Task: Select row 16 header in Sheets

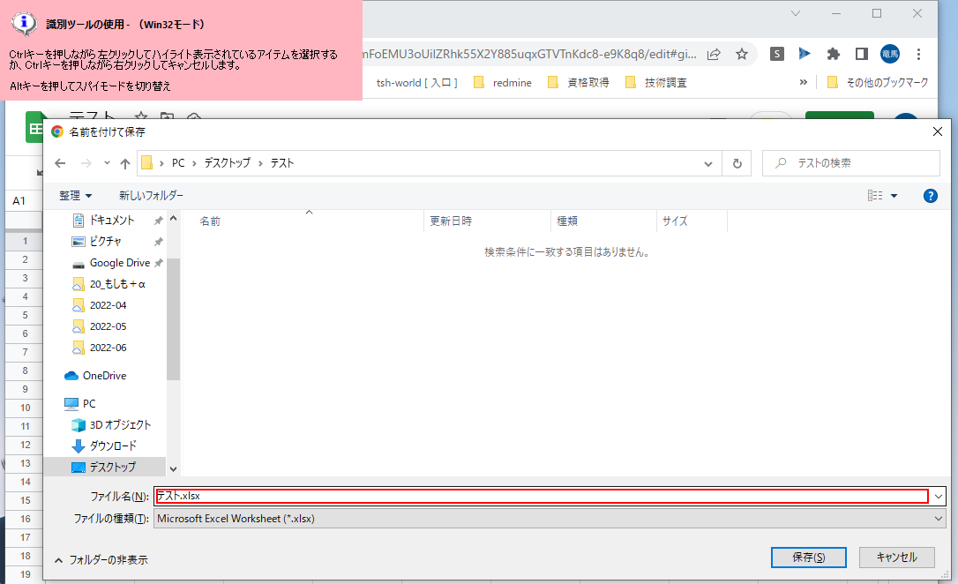Action: [x=25, y=519]
